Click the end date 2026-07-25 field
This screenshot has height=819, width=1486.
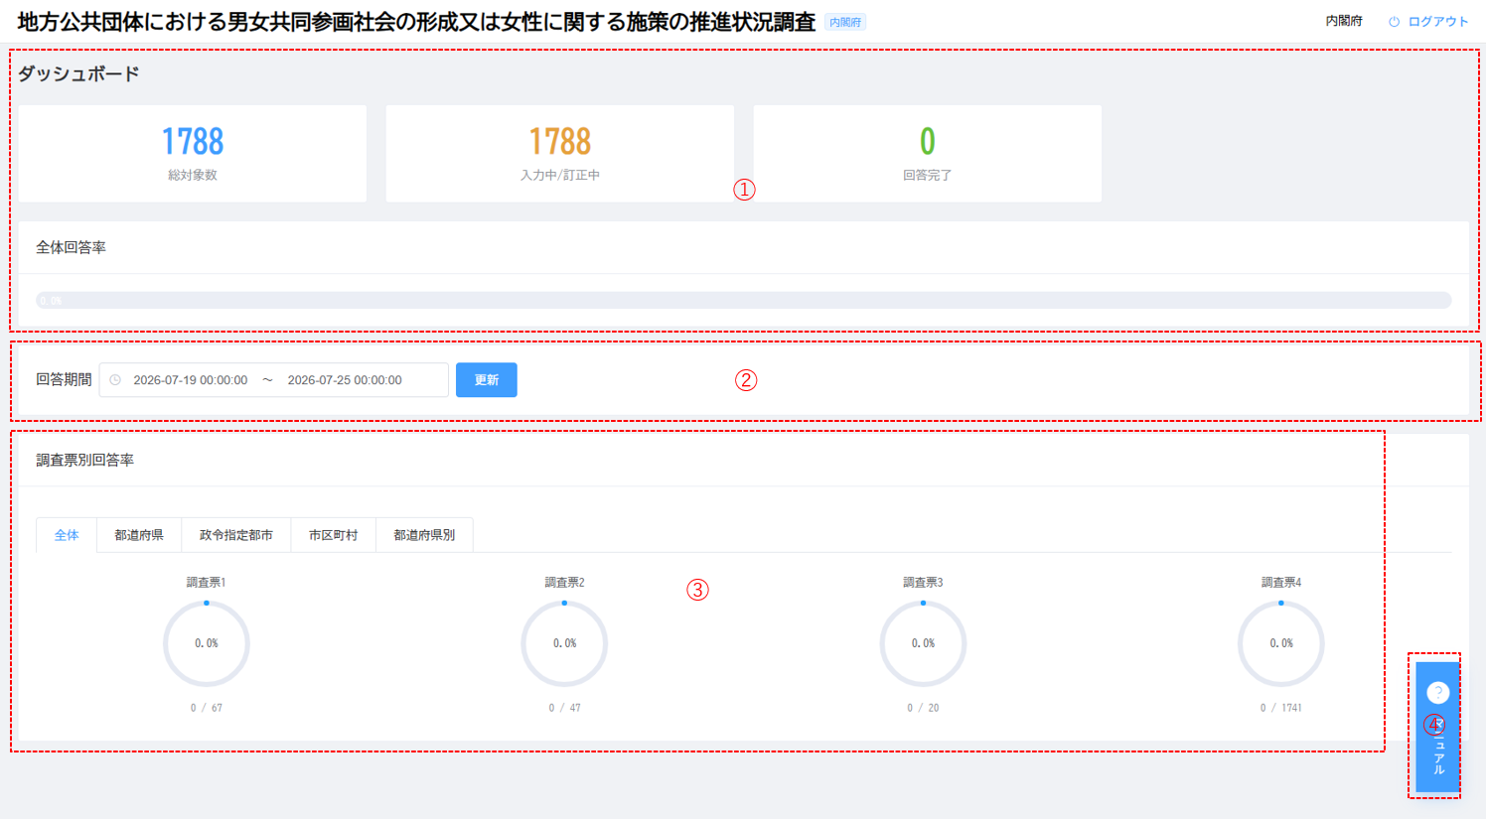[345, 380]
